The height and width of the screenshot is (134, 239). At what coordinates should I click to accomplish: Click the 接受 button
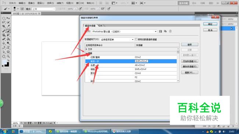tap(190, 45)
